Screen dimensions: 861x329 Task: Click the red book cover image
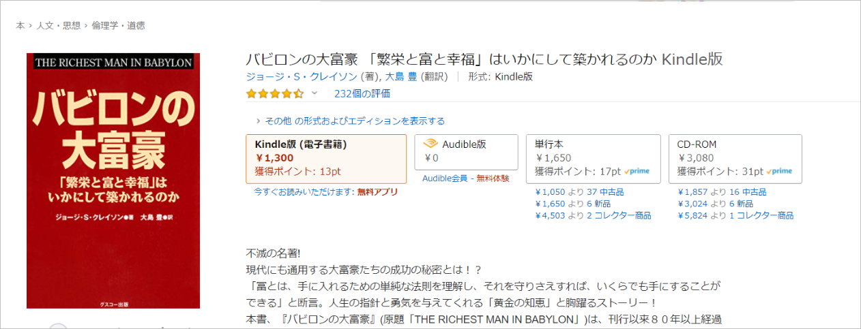pos(113,181)
